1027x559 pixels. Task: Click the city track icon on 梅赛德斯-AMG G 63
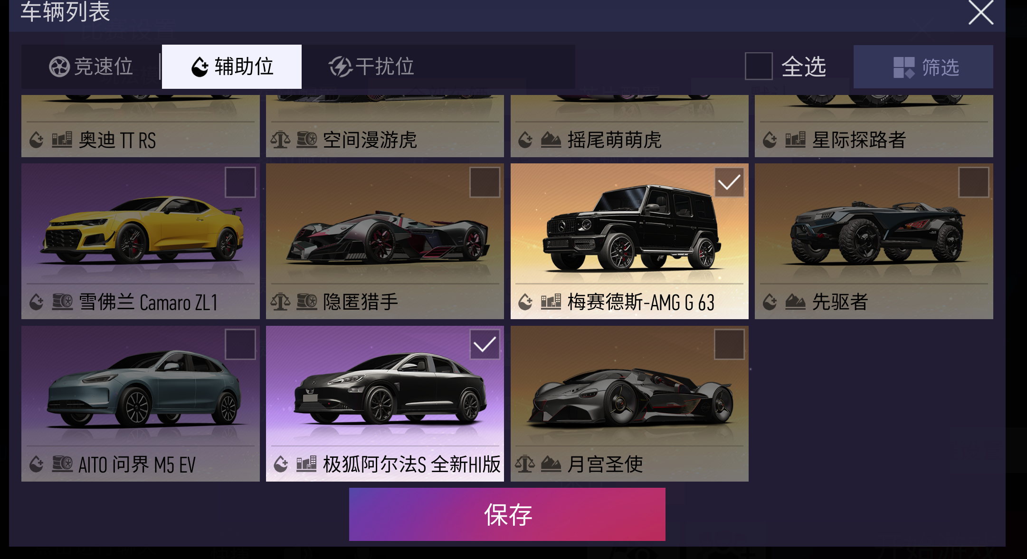pyautogui.click(x=551, y=302)
